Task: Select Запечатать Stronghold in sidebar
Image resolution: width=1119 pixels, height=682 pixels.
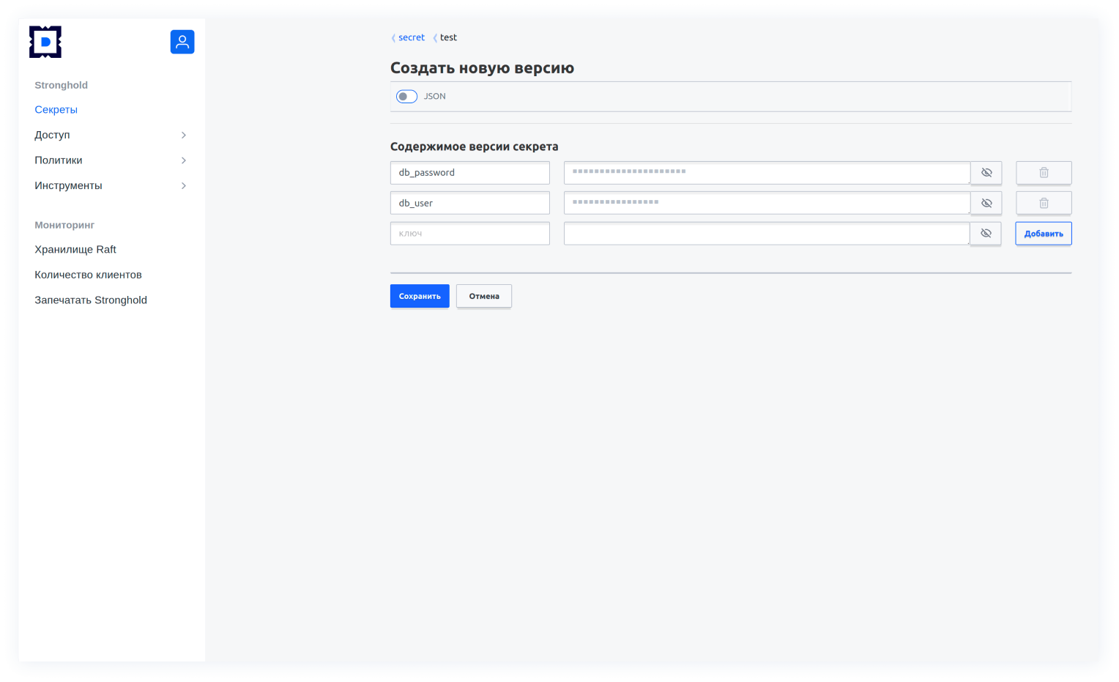Action: pos(91,300)
